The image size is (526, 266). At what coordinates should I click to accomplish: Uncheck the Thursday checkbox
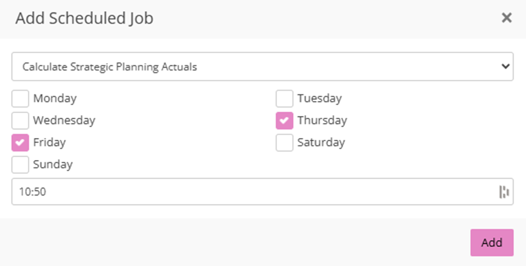[285, 121]
